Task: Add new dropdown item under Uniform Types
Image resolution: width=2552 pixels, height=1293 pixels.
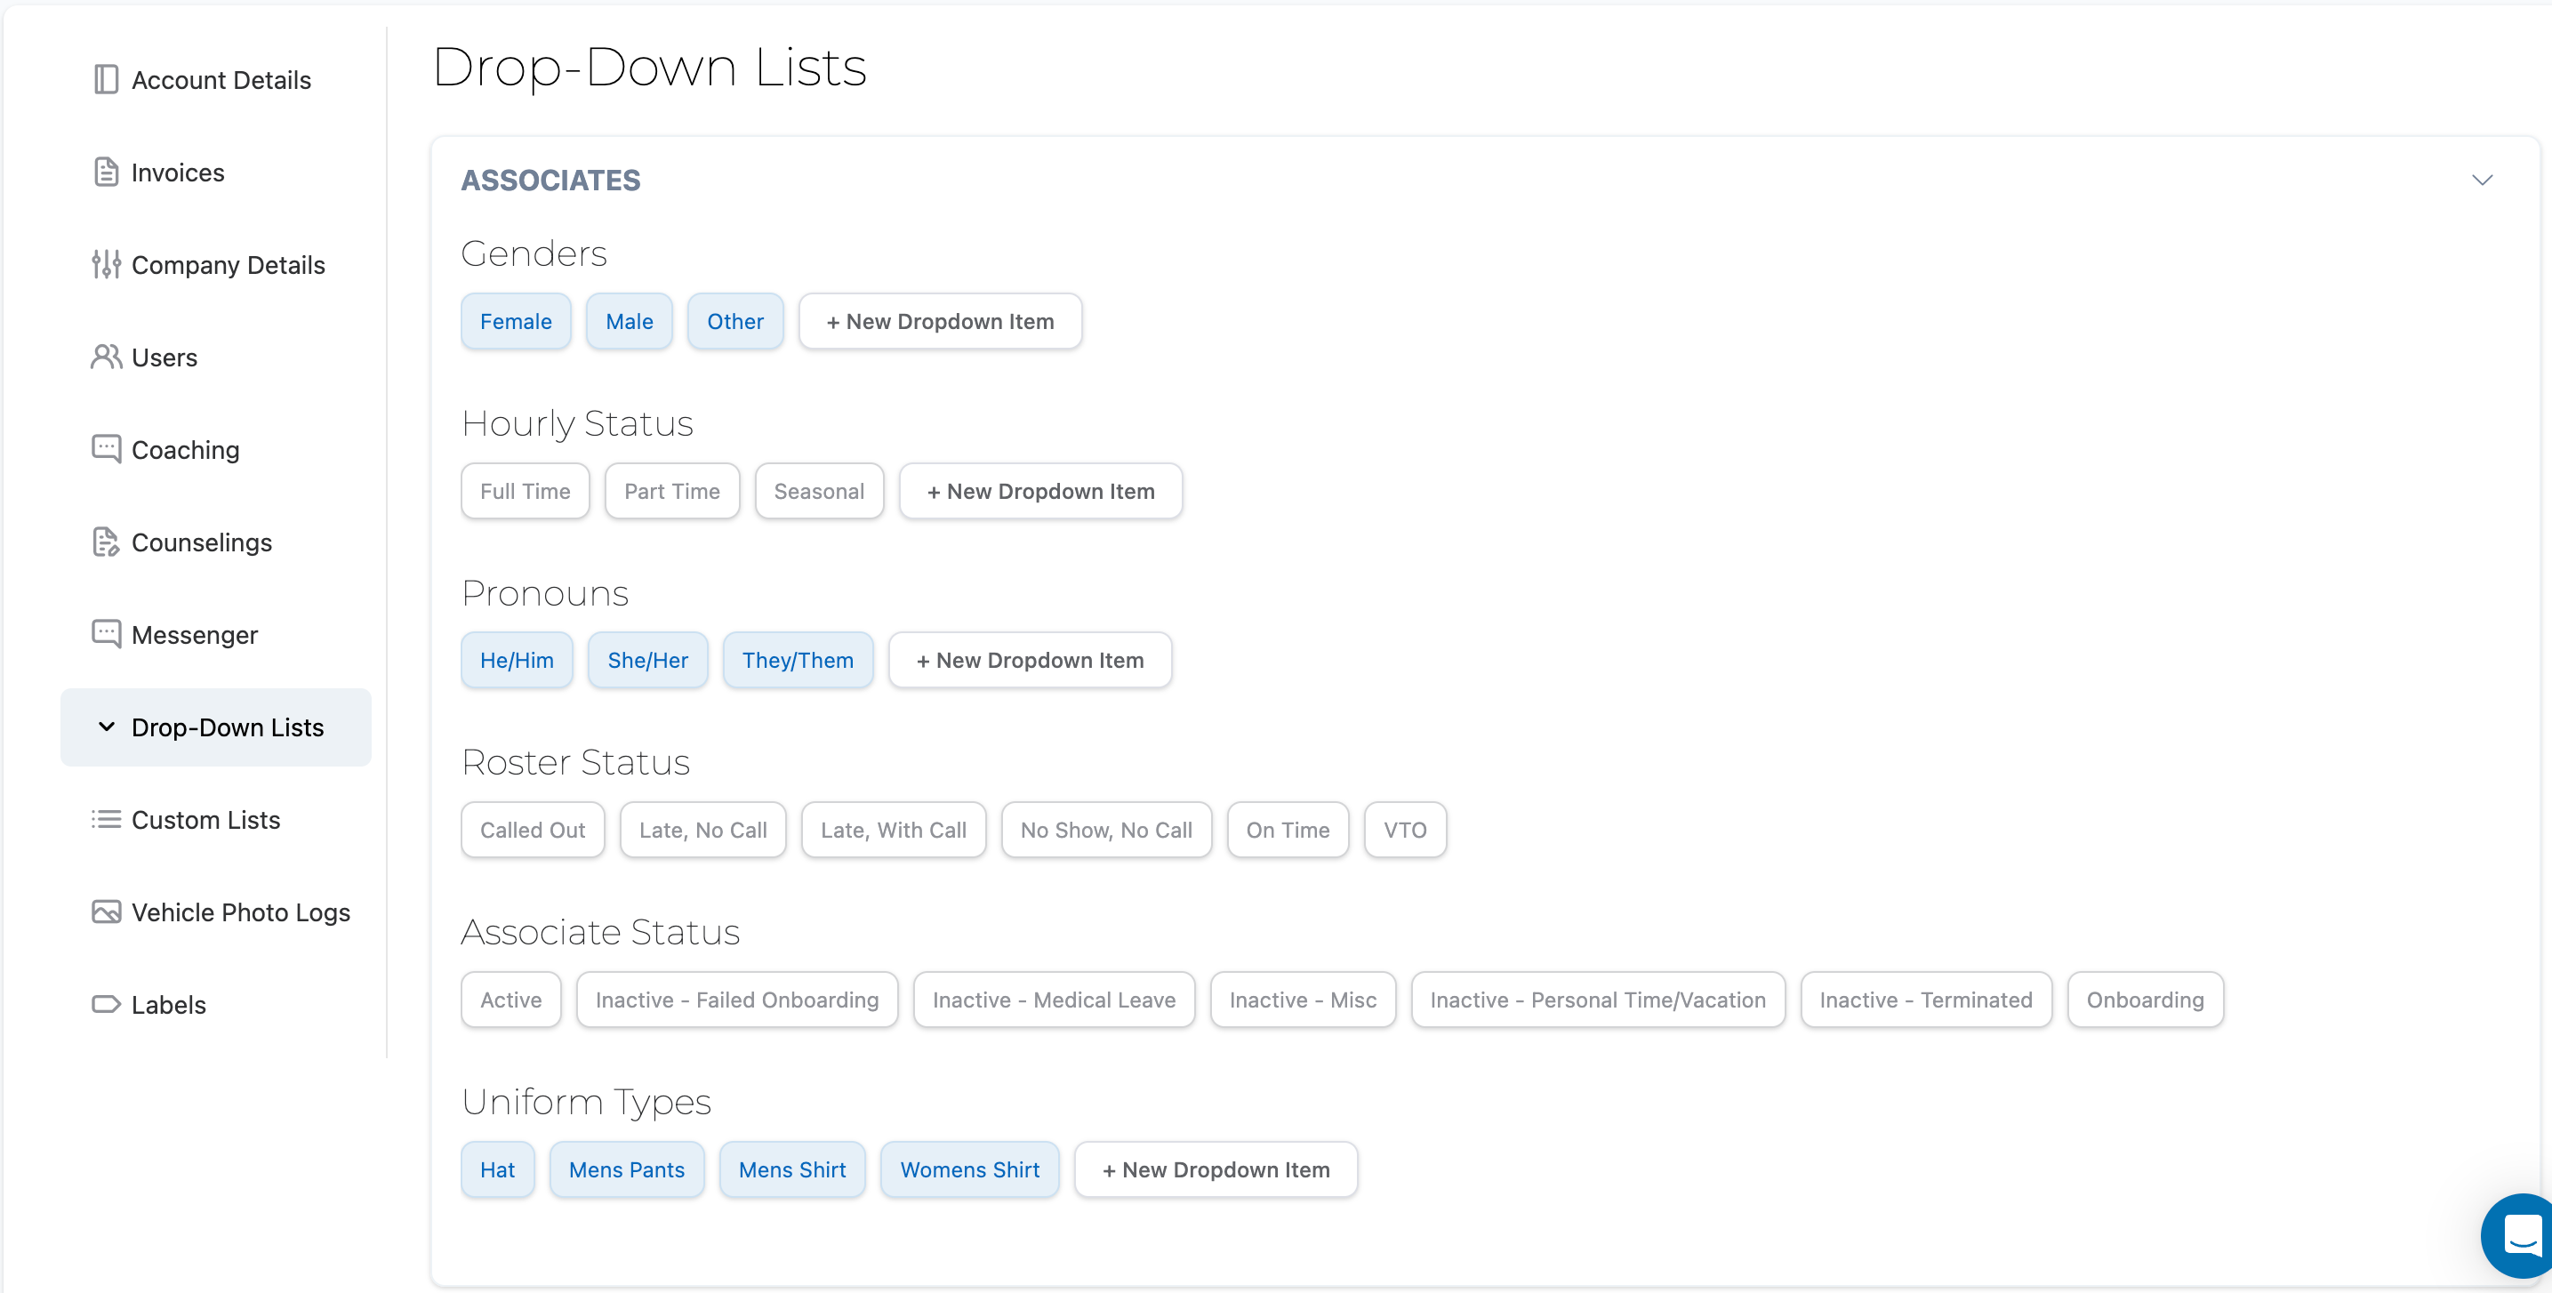Action: [1216, 1169]
